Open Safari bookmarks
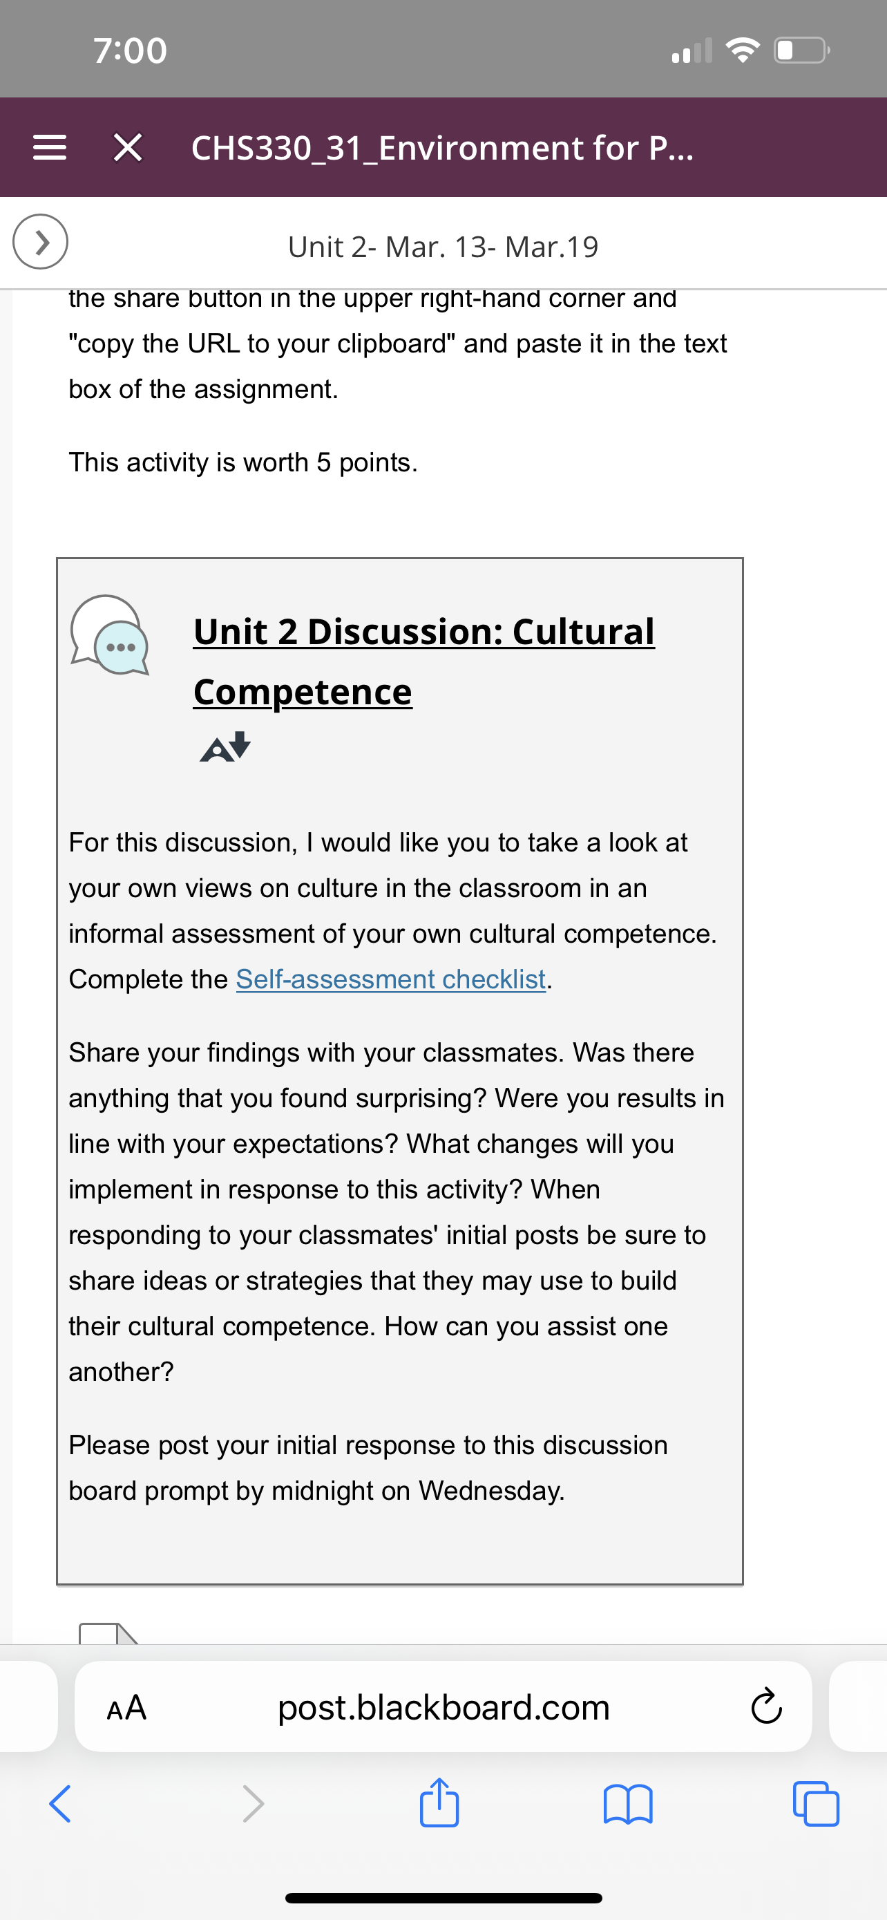Image resolution: width=887 pixels, height=1920 pixels. [x=628, y=1805]
